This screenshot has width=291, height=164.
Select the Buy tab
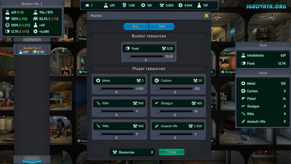pos(136,27)
